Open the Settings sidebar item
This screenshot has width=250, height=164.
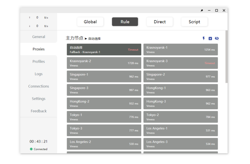(38, 99)
